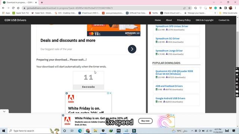Click Buy now in the Adobe banner
This screenshot has height=134, width=239.
click(x=145, y=121)
